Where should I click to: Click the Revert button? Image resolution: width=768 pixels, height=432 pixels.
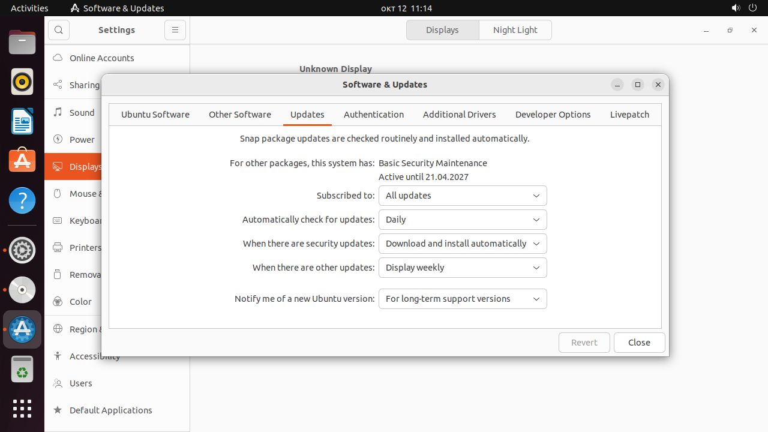(x=584, y=343)
